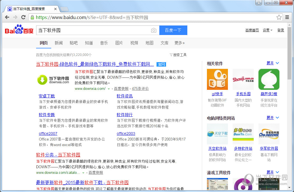Image resolution: width=294 pixels, height=192 pixels.
Task: Click the Baidu logo
Action: click(x=19, y=29)
